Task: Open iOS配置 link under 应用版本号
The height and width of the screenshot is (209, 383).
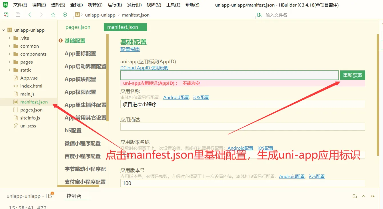Action: (317, 176)
